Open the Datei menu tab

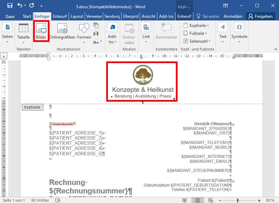tap(10, 16)
